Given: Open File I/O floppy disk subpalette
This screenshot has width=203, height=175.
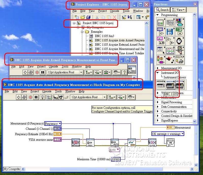Looking at the screenshot, I should pos(170,31).
